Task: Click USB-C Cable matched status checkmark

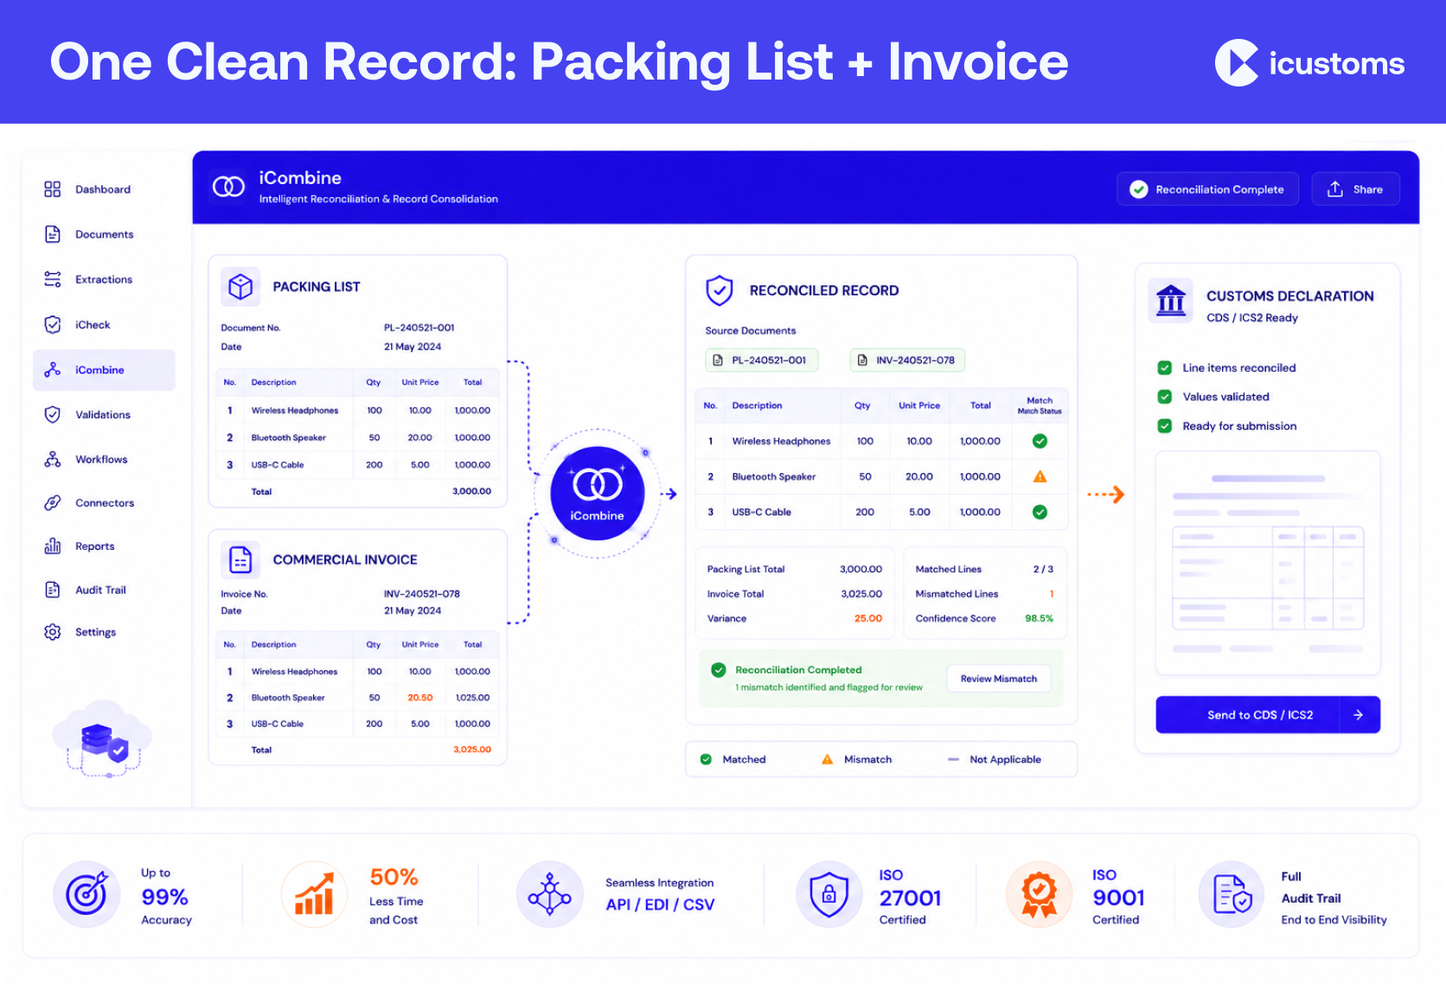Action: coord(1040,512)
